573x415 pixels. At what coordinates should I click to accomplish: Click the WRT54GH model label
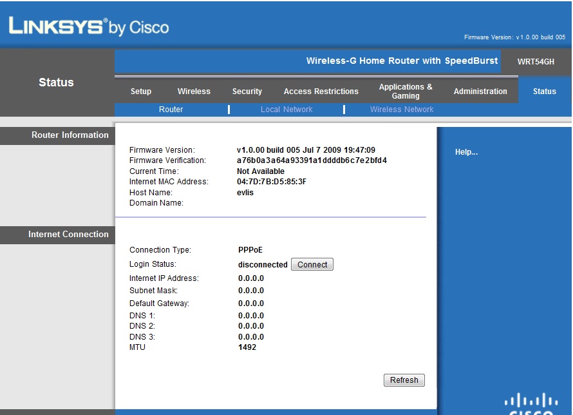click(x=536, y=61)
